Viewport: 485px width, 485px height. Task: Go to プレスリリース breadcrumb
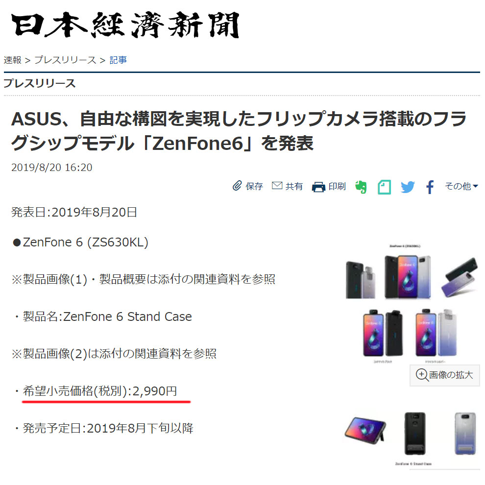[65, 60]
